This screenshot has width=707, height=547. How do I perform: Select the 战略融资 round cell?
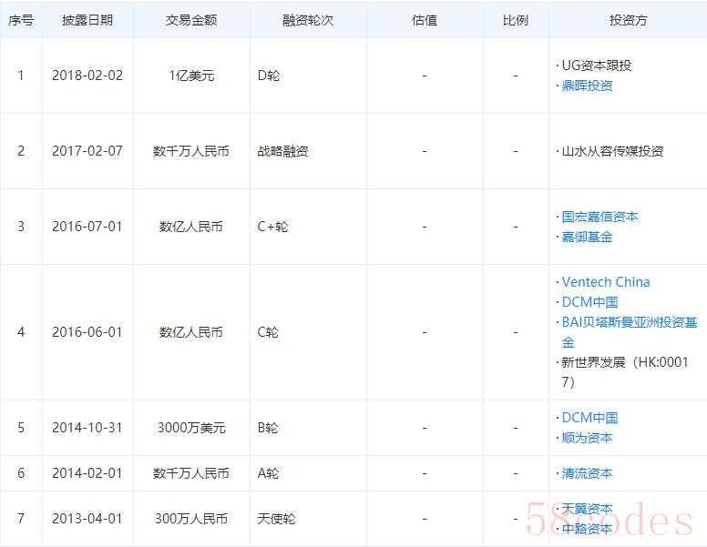283,151
